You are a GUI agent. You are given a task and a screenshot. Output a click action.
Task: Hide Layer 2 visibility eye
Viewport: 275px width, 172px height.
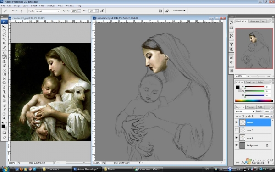[236, 138]
